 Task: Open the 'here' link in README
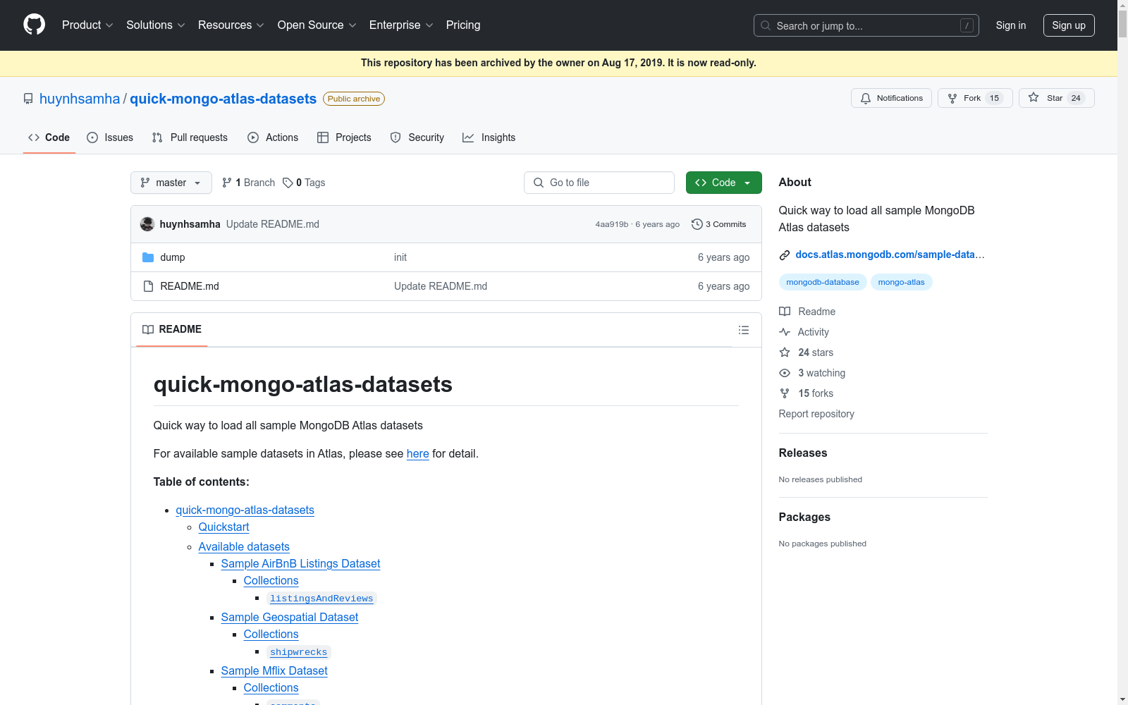417,454
